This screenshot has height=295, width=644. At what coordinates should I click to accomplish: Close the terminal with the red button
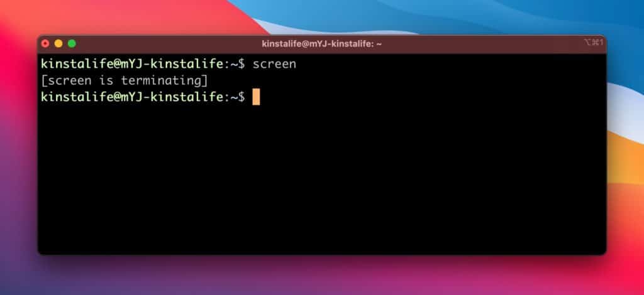coord(45,43)
